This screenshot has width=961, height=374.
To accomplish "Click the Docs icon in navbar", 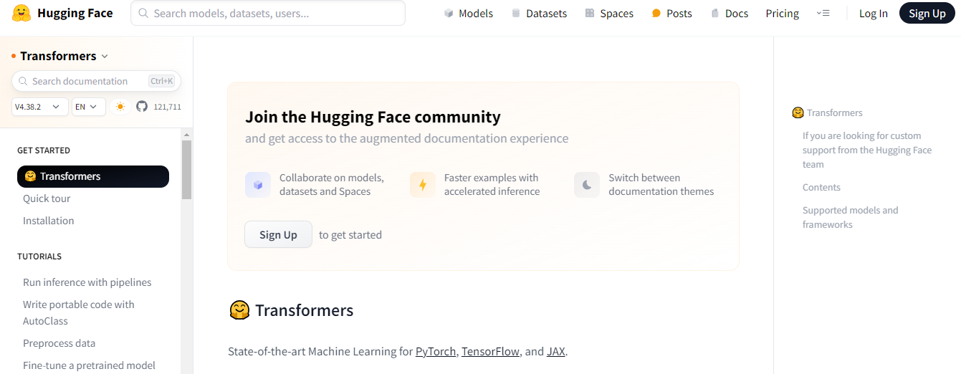I will [x=715, y=14].
